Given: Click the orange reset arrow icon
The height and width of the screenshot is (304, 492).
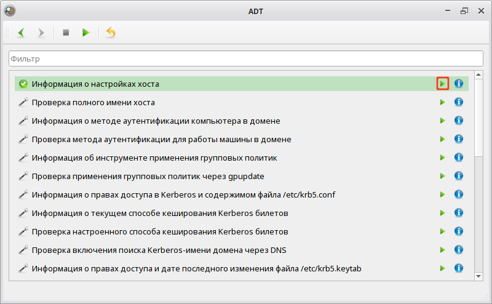Looking at the screenshot, I should click(111, 33).
